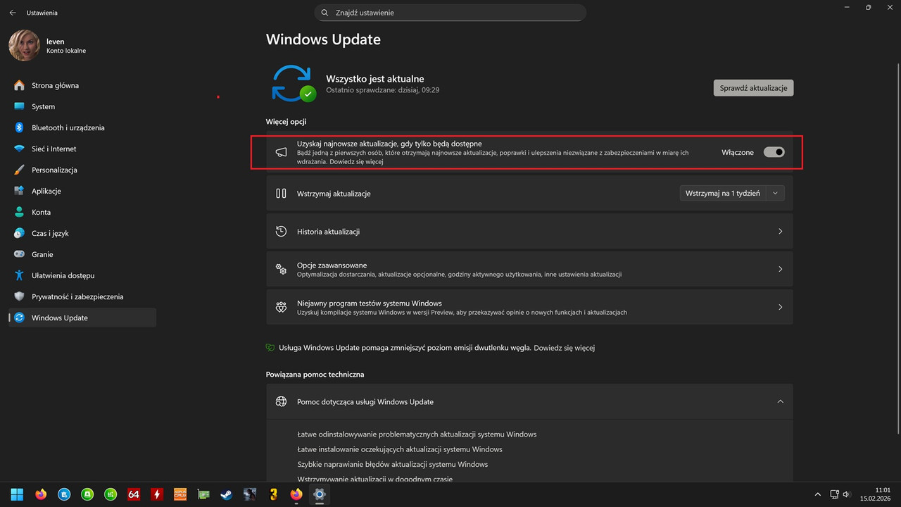
Task: Select Konta in the sidebar
Action: pyautogui.click(x=82, y=212)
